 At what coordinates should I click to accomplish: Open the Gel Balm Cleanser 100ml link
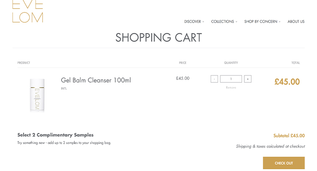pyautogui.click(x=96, y=80)
